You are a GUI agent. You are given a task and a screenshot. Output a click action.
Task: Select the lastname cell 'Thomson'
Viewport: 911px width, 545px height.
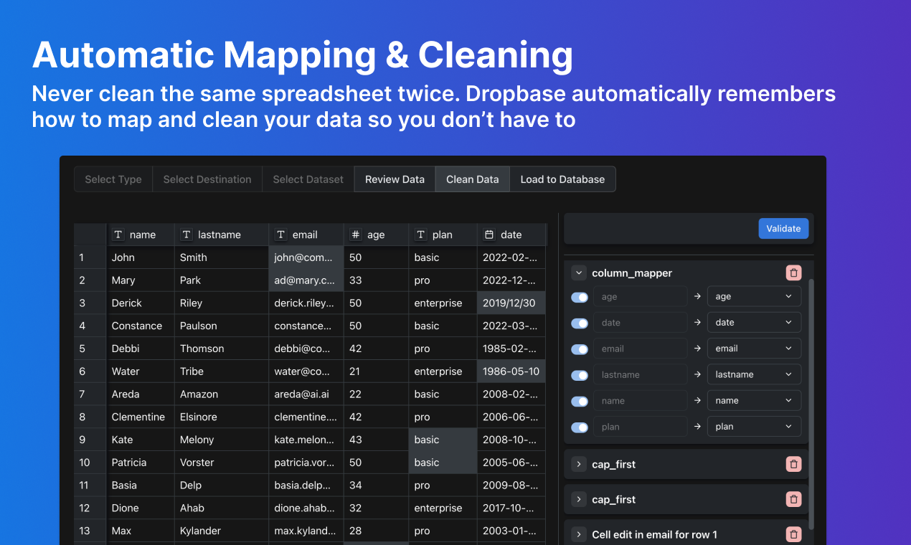[x=222, y=349]
